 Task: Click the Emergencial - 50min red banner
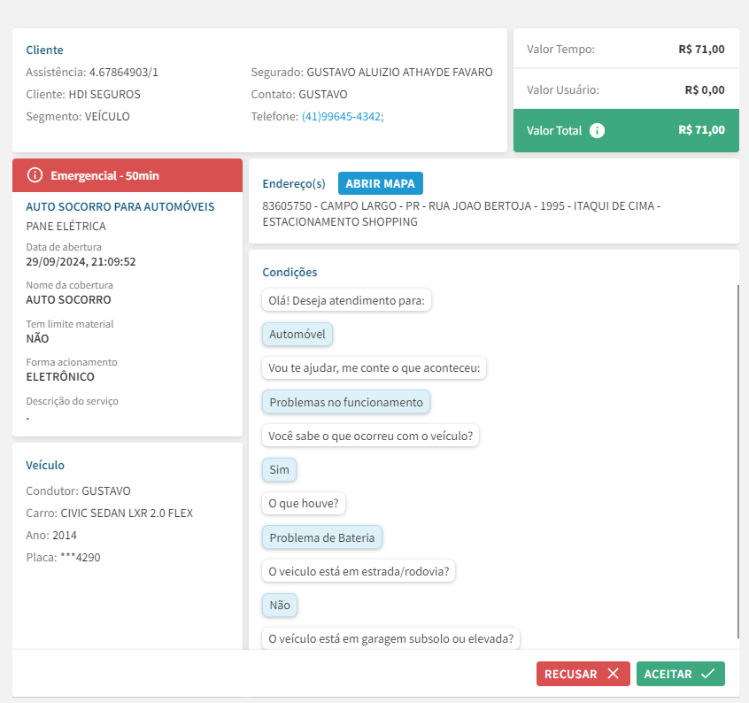[127, 175]
